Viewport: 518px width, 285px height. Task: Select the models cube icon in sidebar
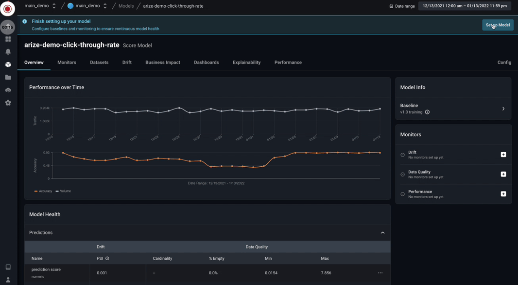(8, 64)
